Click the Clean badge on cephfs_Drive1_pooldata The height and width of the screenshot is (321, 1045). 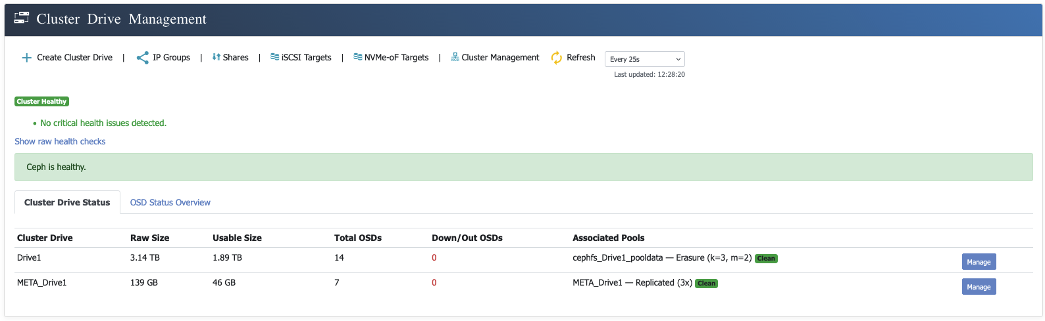(766, 259)
